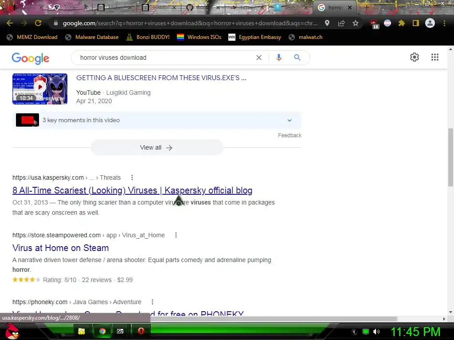Open the striped flag extension icon
This screenshot has width=454, height=340.
387,23
